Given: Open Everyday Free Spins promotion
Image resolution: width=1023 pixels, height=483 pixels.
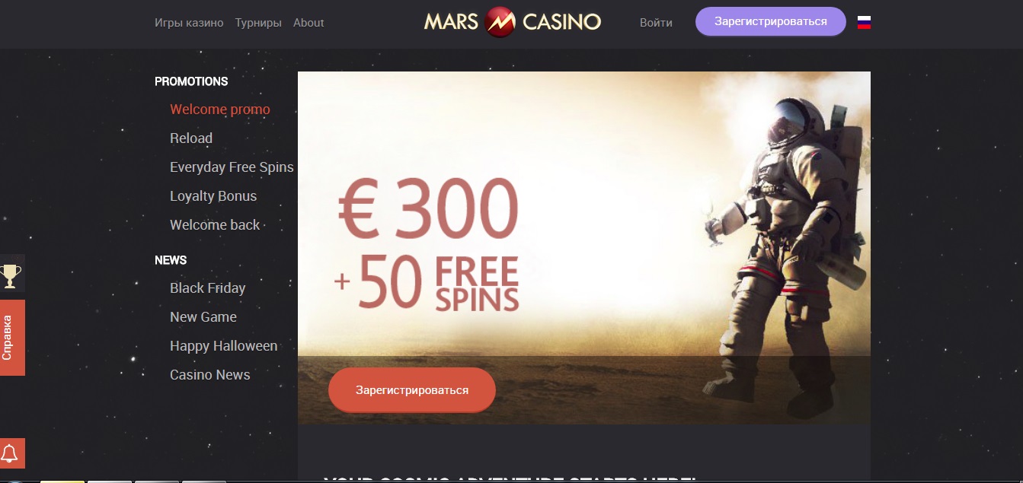Looking at the screenshot, I should click(232, 167).
